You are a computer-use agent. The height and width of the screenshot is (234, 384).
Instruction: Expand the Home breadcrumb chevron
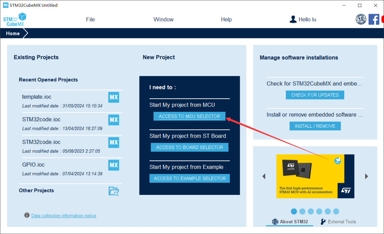pyautogui.click(x=25, y=34)
